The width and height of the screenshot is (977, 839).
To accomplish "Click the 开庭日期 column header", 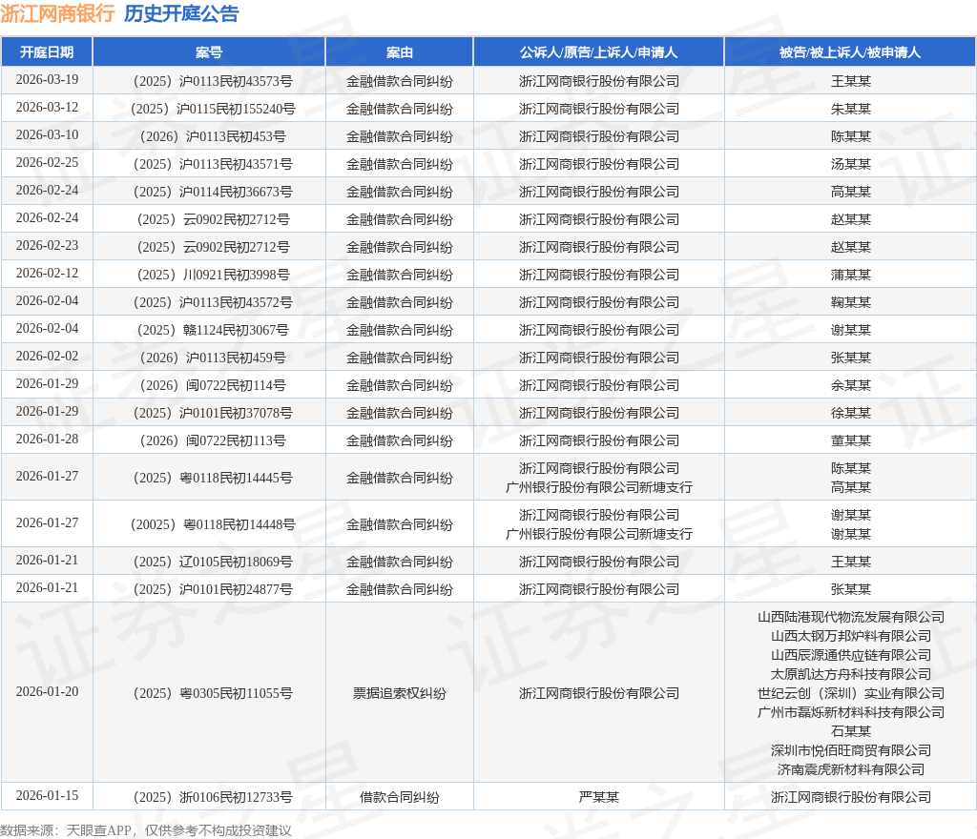I will pos(47,52).
